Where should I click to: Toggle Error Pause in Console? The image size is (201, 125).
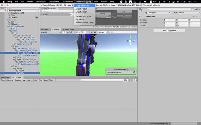(x=43, y=80)
